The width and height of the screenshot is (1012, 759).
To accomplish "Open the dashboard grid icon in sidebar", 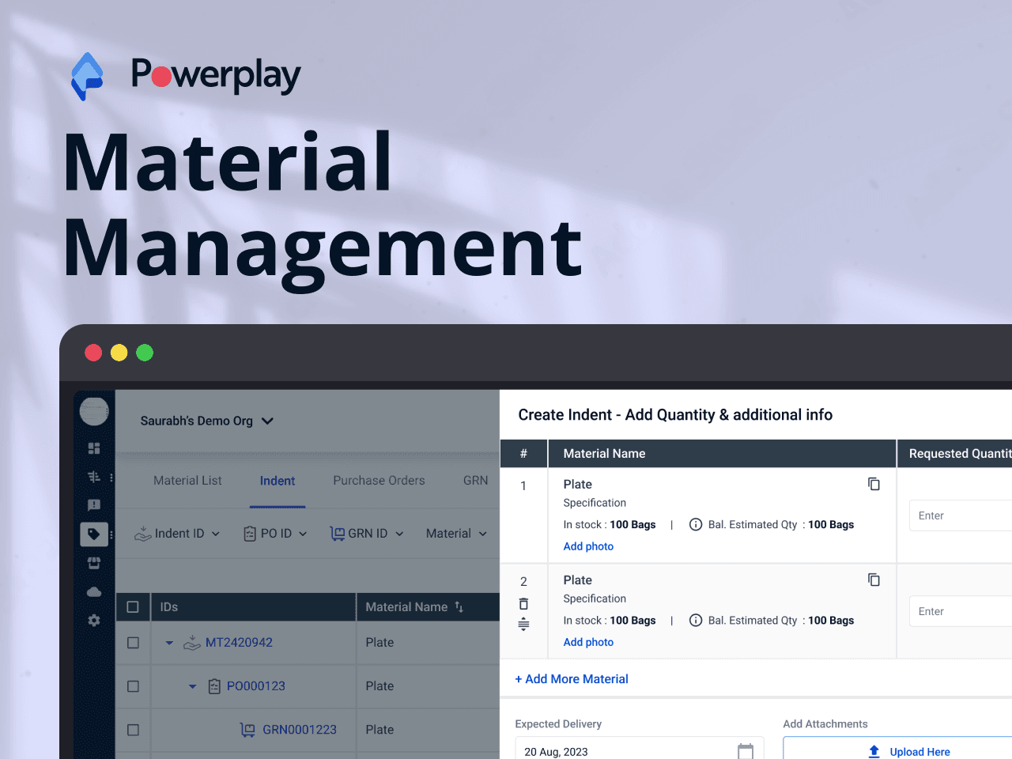I will [94, 448].
